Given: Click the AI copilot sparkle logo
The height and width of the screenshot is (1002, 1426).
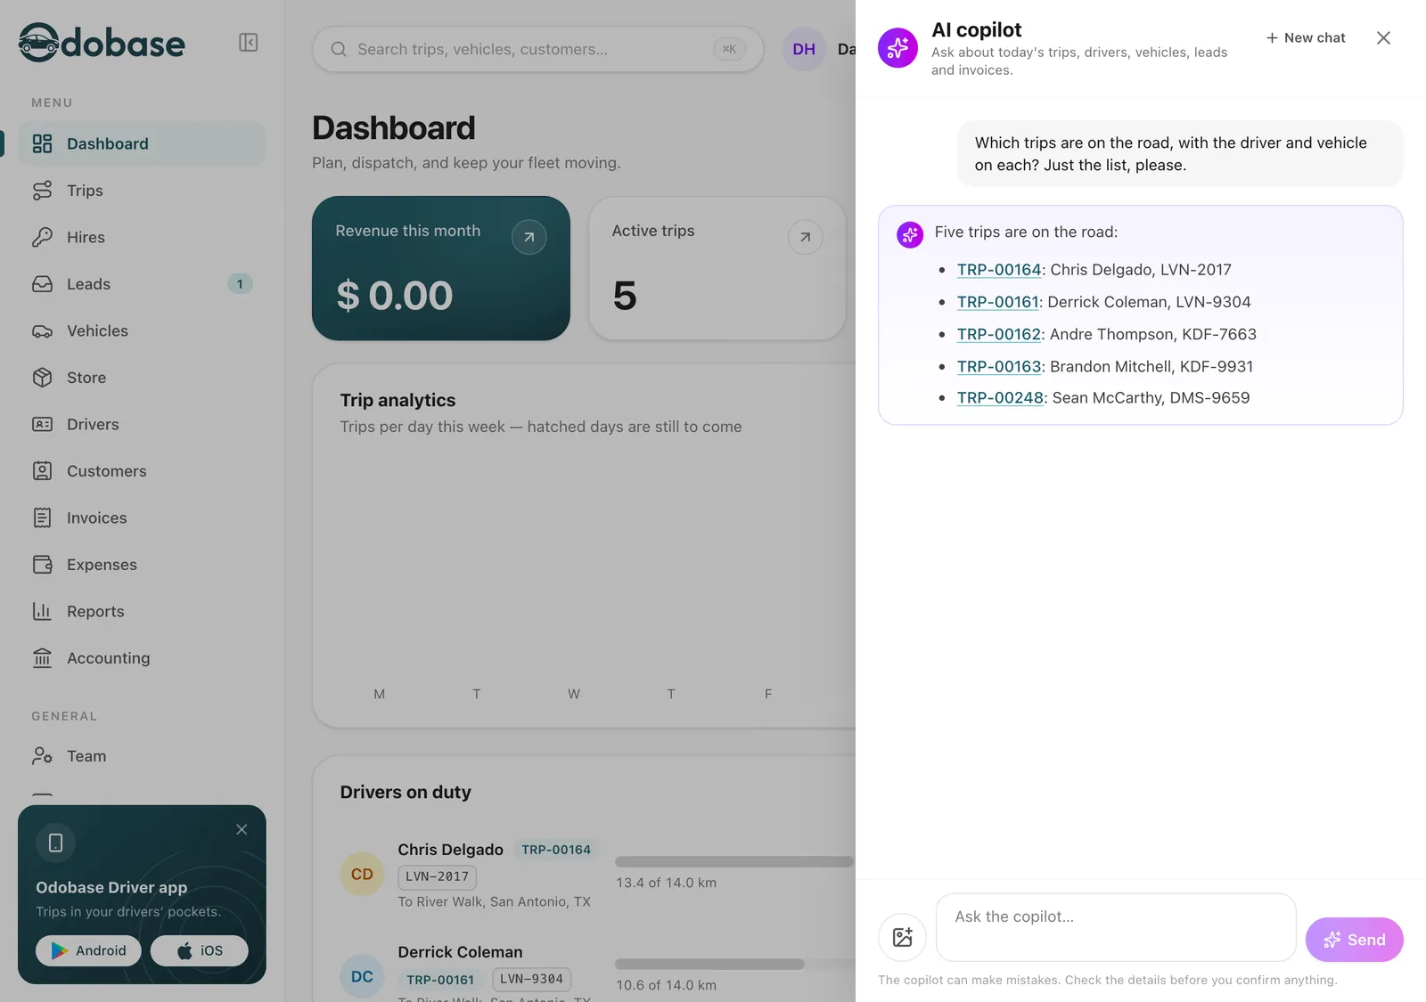Looking at the screenshot, I should (898, 47).
